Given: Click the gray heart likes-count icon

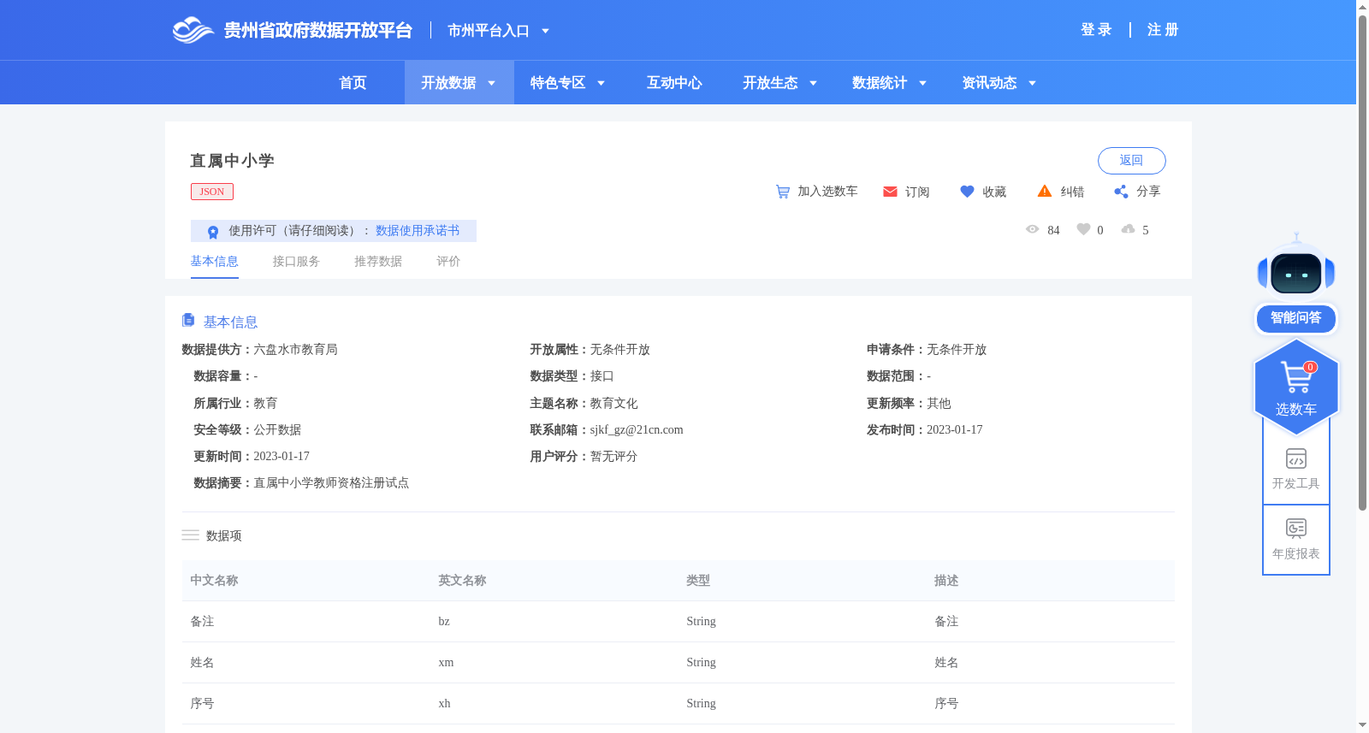Looking at the screenshot, I should (x=1083, y=229).
